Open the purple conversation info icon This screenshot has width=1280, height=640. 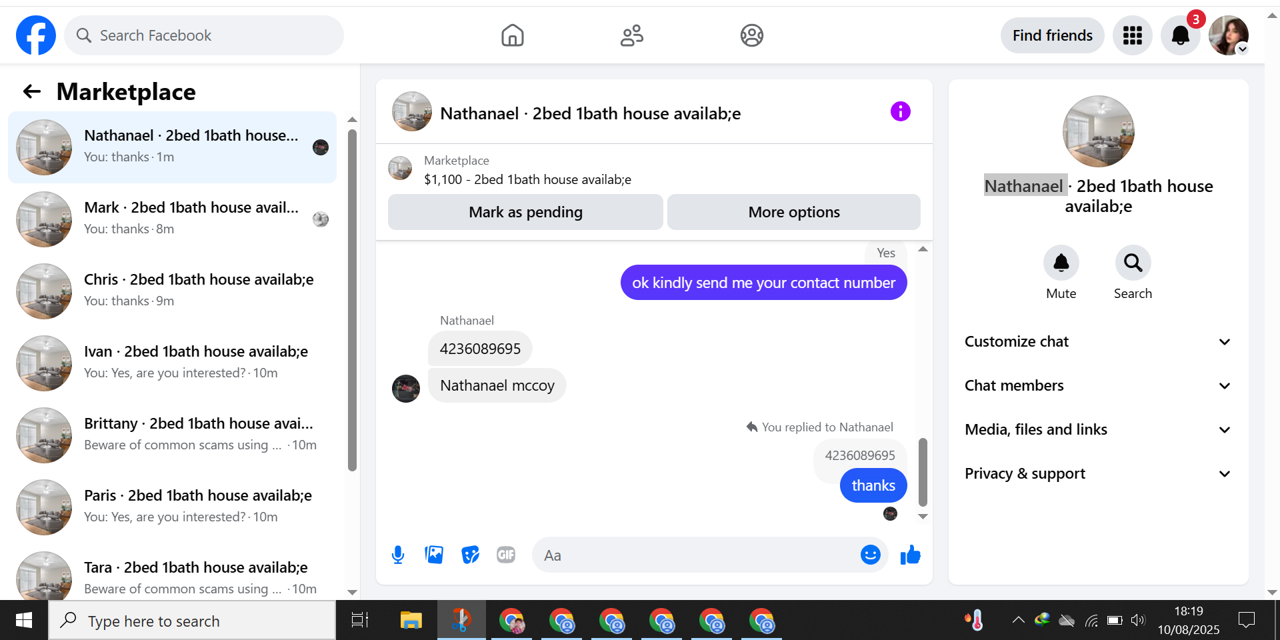[900, 111]
